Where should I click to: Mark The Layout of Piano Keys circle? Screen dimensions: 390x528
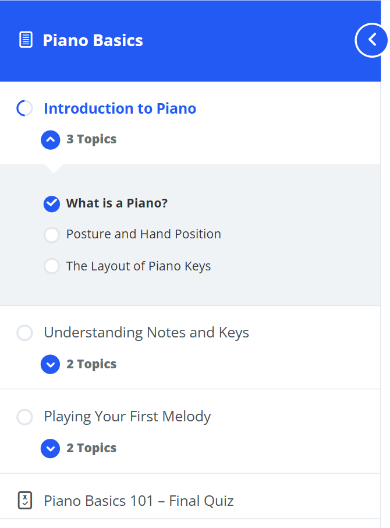tap(52, 266)
